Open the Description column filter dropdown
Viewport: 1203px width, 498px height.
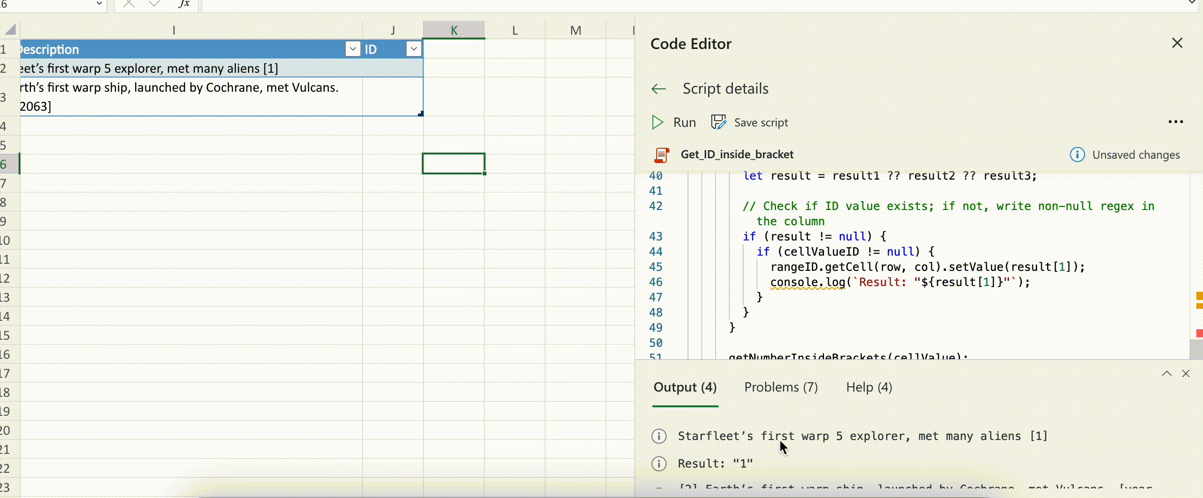[352, 49]
